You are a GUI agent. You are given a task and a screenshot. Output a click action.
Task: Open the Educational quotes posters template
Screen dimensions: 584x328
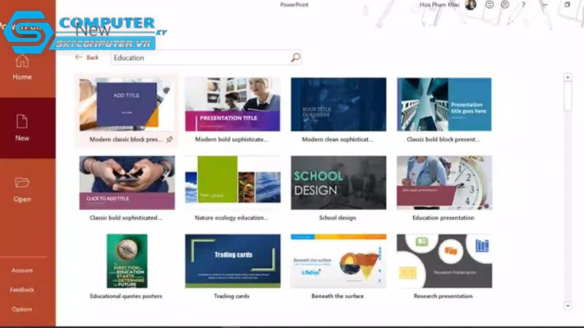(x=127, y=261)
